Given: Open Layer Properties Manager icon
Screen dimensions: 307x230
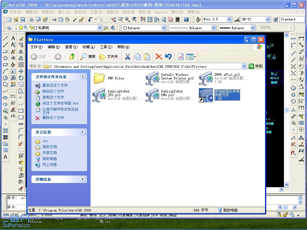Looking at the screenshot, I should pos(9,28).
